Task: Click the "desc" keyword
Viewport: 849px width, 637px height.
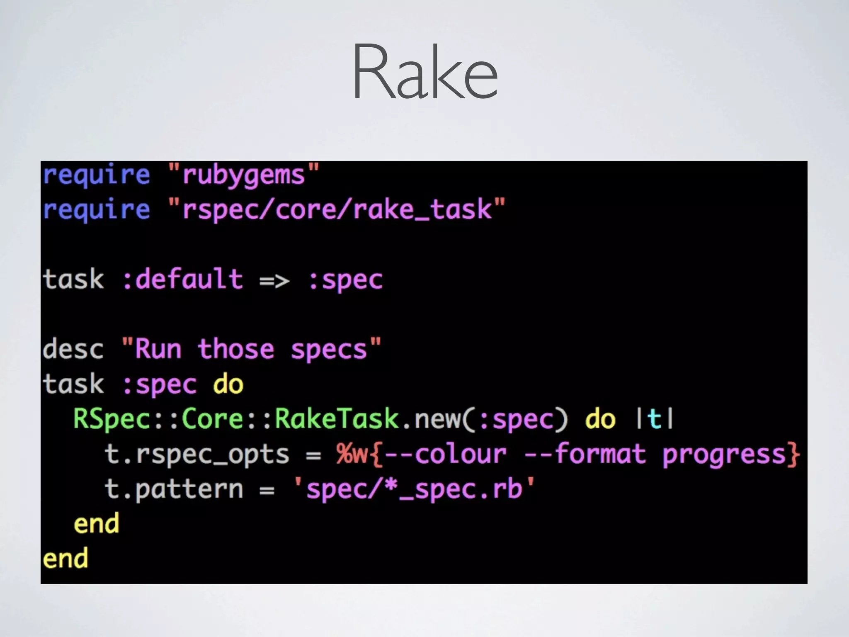Action: [73, 348]
